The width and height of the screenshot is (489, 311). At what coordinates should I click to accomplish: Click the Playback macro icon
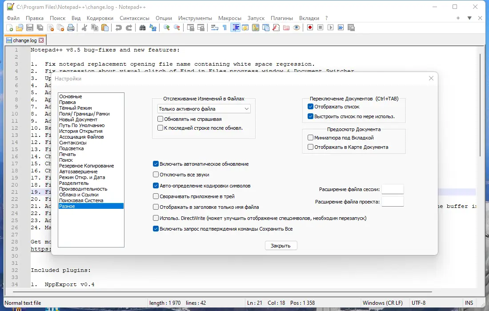(x=331, y=28)
